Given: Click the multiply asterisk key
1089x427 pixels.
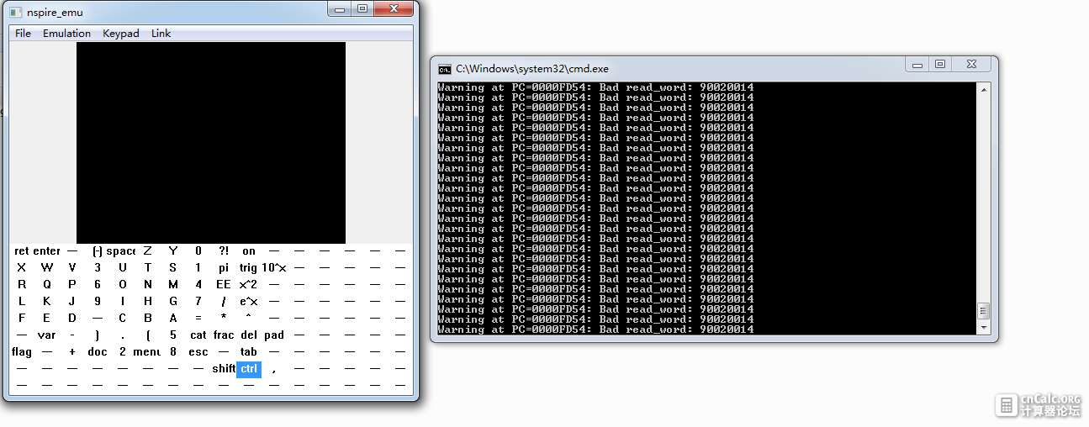Looking at the screenshot, I should [x=224, y=319].
